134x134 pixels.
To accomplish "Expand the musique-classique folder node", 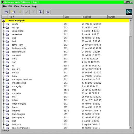I will [4, 79].
